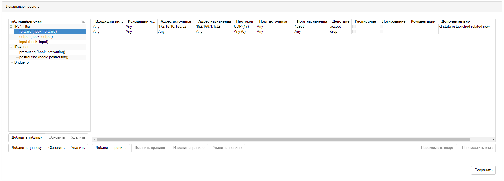Click Добавить таблицу button
Viewport: 504px width, 181px height.
27,137
